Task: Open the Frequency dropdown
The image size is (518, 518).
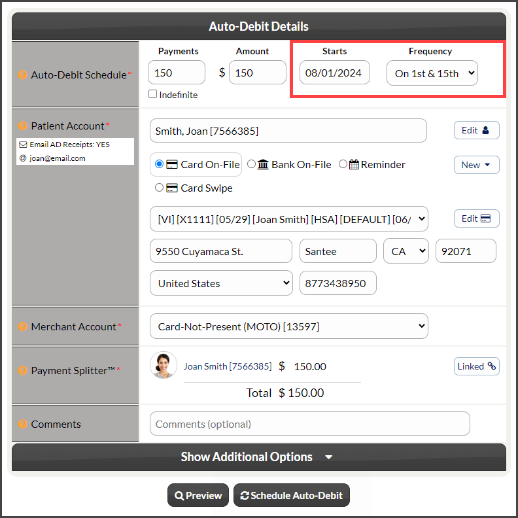Action: 432,73
